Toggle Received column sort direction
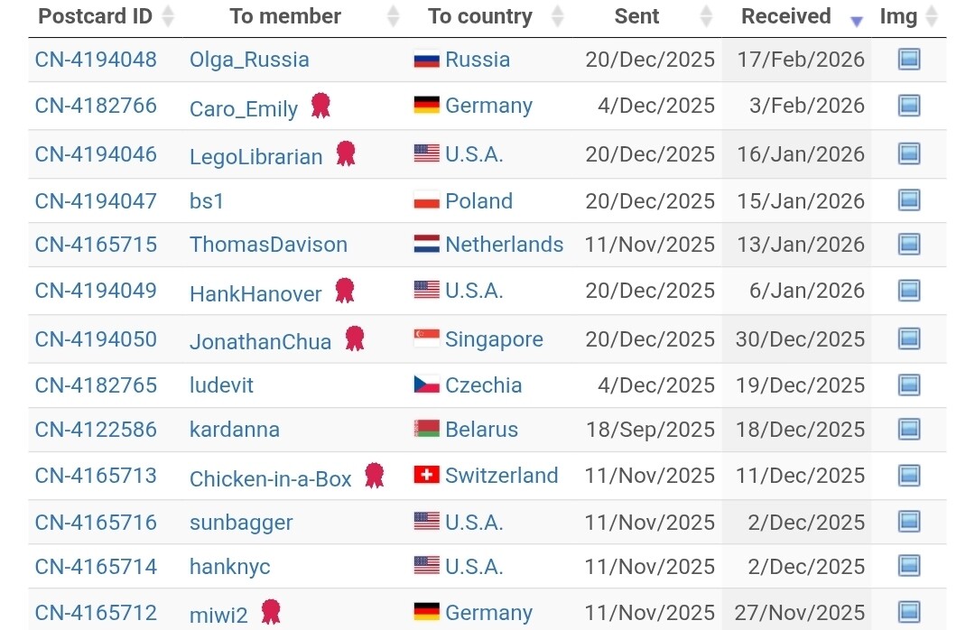This screenshot has height=630, width=975. (857, 20)
